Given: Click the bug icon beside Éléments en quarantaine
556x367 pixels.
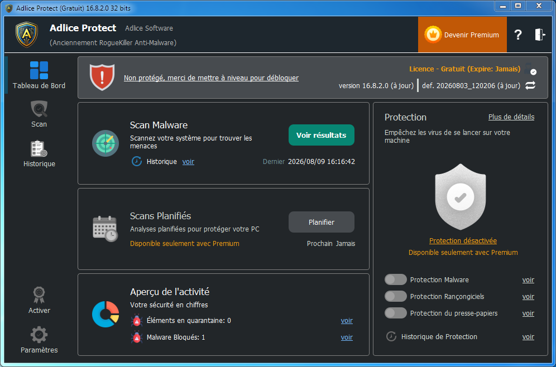Looking at the screenshot, I should coord(137,321).
